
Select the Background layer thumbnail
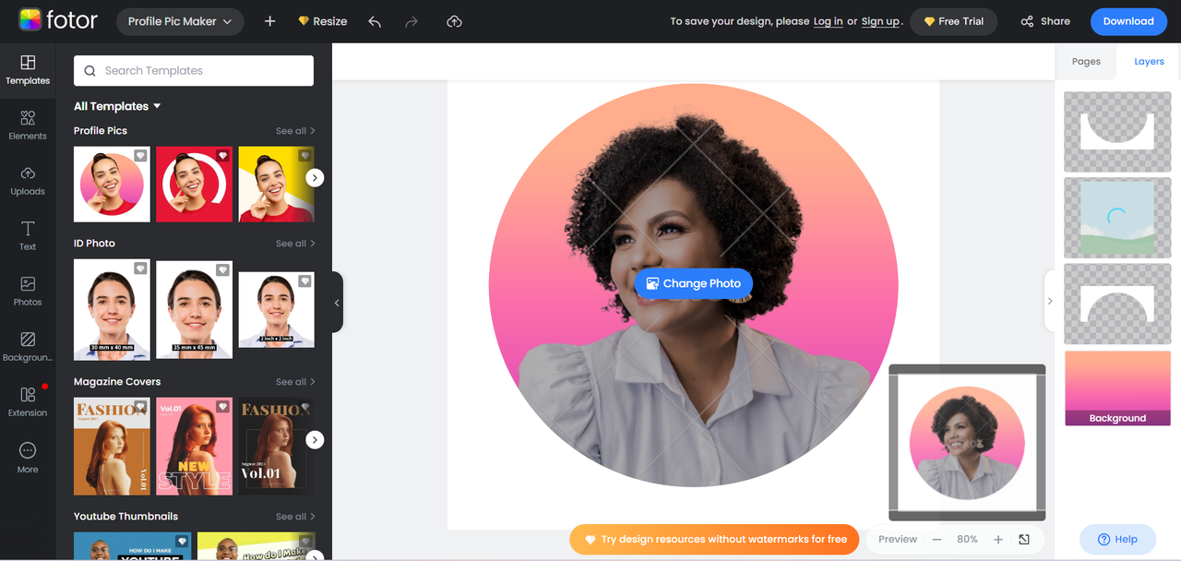pos(1117,388)
